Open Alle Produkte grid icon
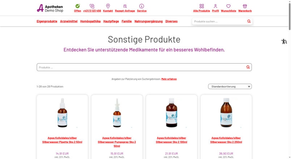Screen dimensions: 291x159 [202, 6]
